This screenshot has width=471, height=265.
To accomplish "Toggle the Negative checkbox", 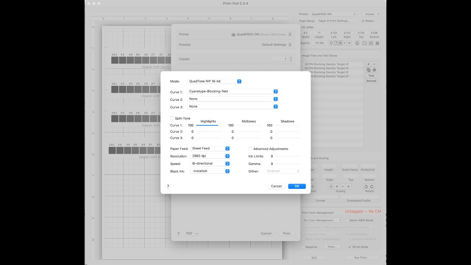I will [x=303, y=247].
